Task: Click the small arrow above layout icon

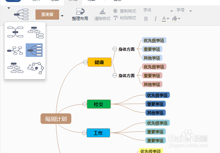Action: pos(9,8)
